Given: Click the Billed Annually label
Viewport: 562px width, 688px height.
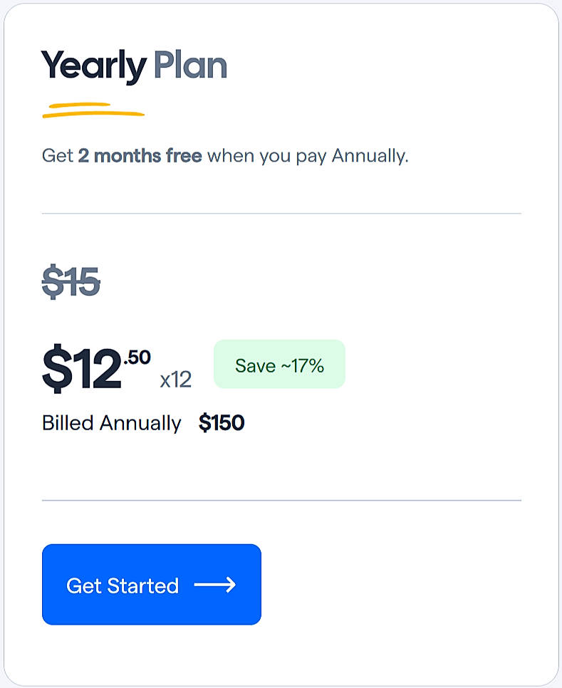Looking at the screenshot, I should click(111, 423).
